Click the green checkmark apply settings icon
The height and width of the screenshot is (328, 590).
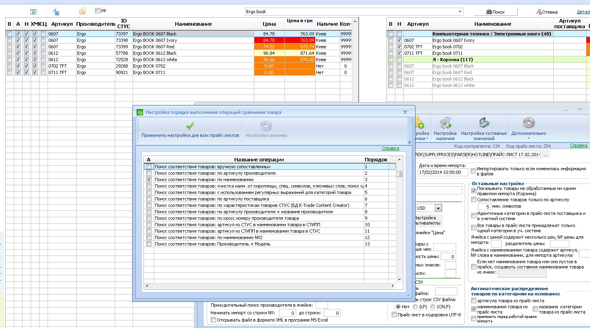click(x=190, y=126)
